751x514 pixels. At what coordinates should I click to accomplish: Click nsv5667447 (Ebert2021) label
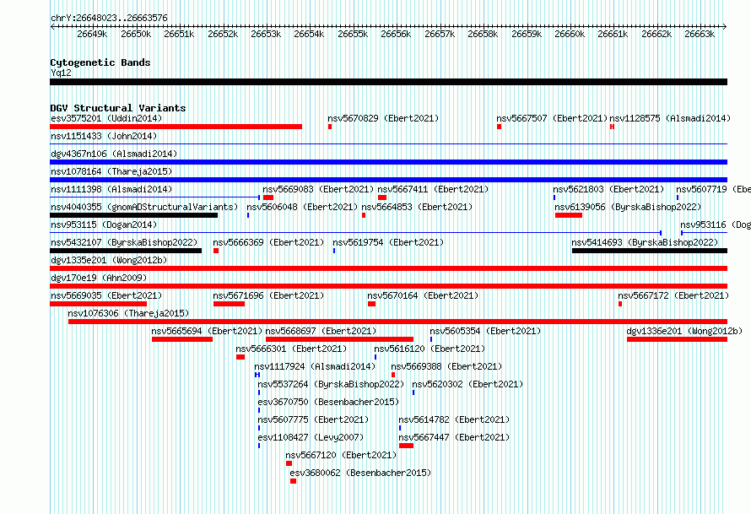point(454,437)
